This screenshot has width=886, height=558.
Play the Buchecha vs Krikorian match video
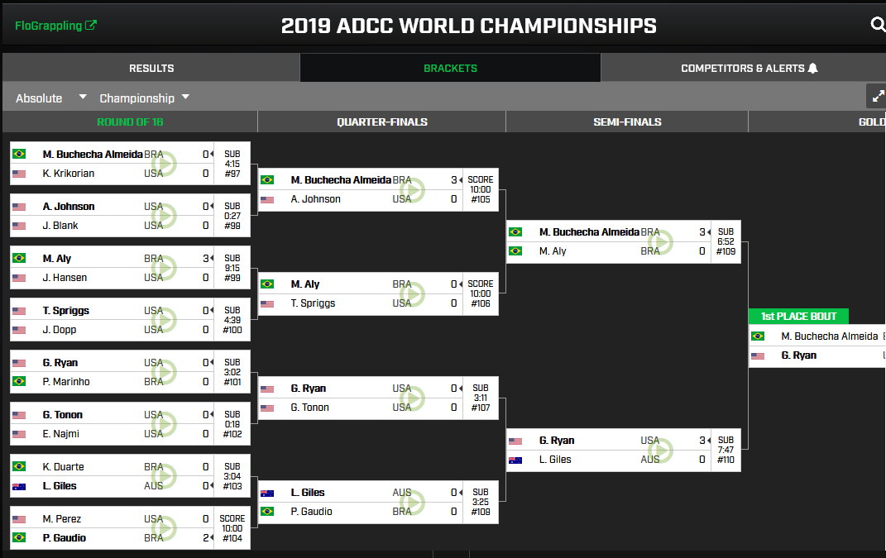tap(165, 164)
